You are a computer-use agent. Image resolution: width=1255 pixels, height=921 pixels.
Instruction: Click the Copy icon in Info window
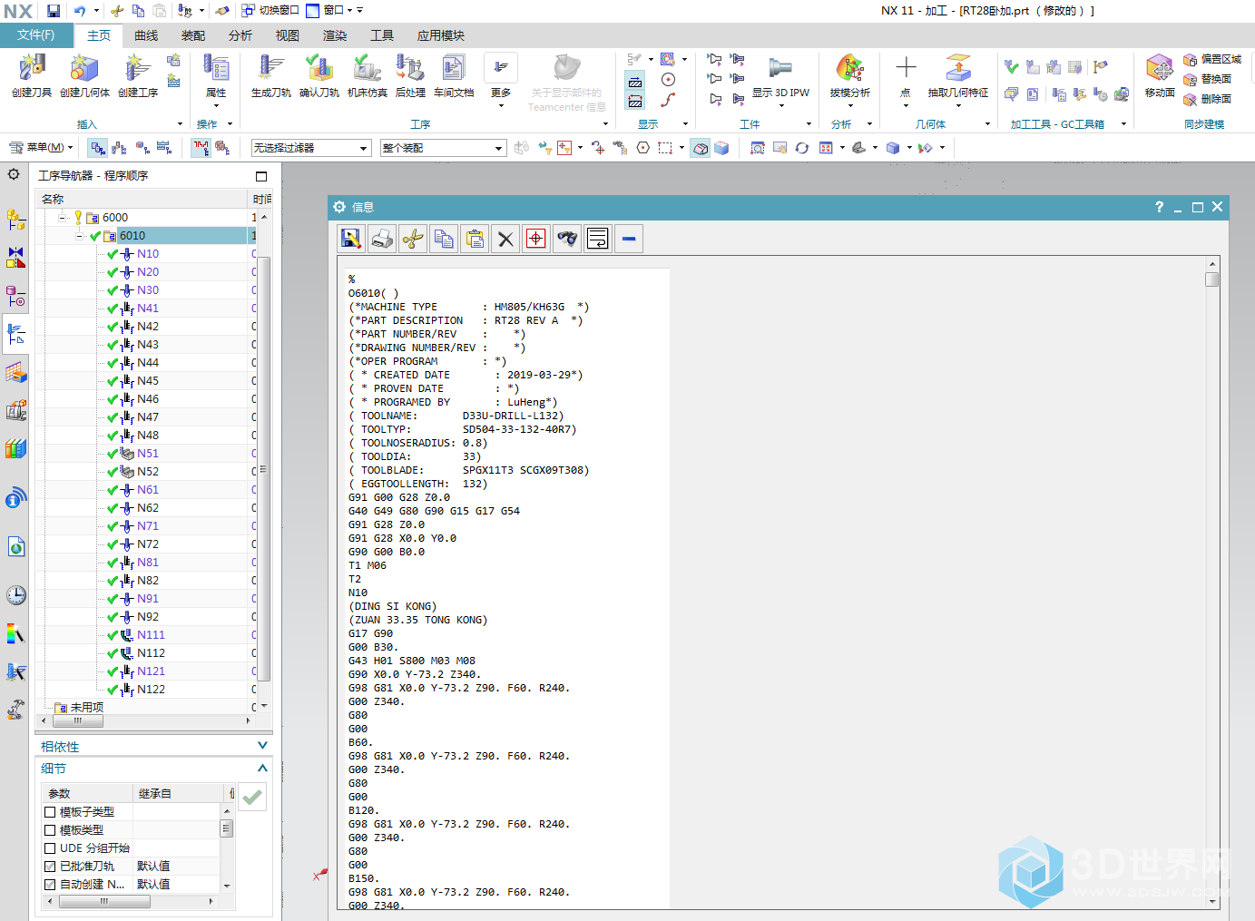click(x=444, y=239)
